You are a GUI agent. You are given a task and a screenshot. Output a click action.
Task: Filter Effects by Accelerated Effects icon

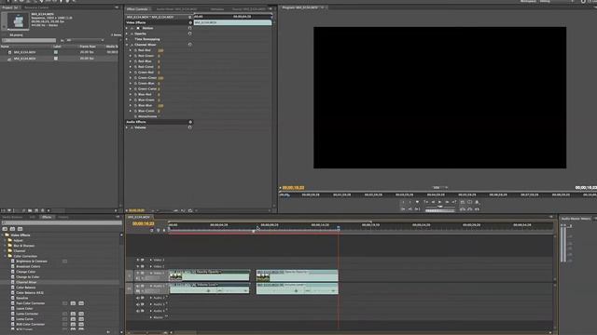point(5,229)
